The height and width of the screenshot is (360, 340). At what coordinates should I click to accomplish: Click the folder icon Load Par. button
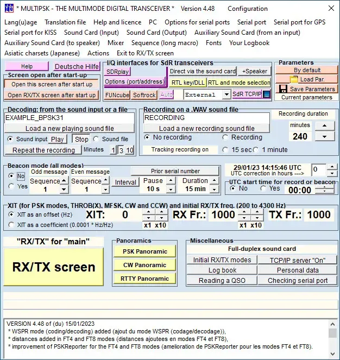tap(306, 79)
